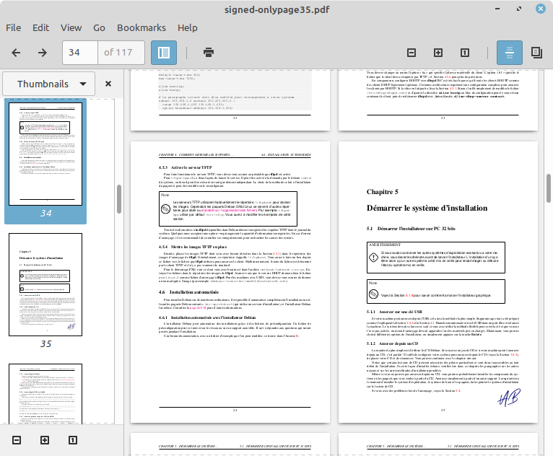553x456 pixels.
Task: Click the thumbnails panel vertical scrollbar
Action: coord(119,199)
